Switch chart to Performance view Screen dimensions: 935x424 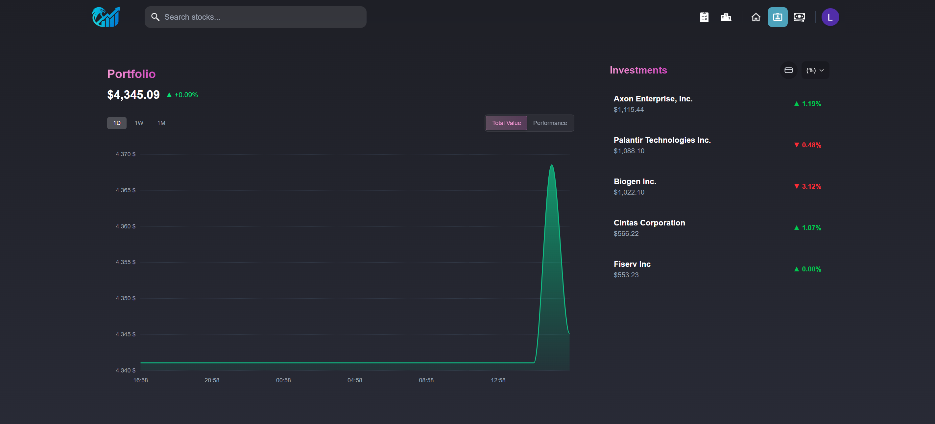click(x=550, y=123)
